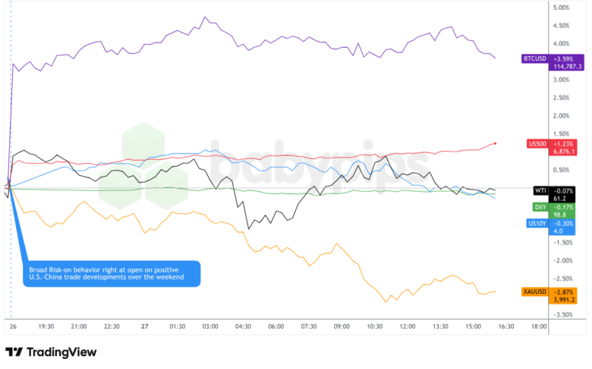Click the green DXY symbol label
Image resolution: width=592 pixels, height=369 pixels.
[540, 207]
